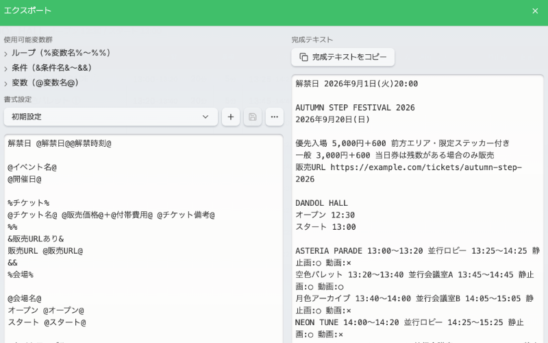Click output line 月色アーカイブ 13:40〜14:00
This screenshot has width=548, height=343.
[414, 305]
